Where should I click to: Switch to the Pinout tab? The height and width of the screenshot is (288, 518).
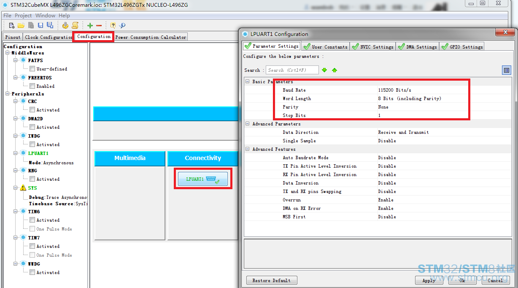click(13, 37)
